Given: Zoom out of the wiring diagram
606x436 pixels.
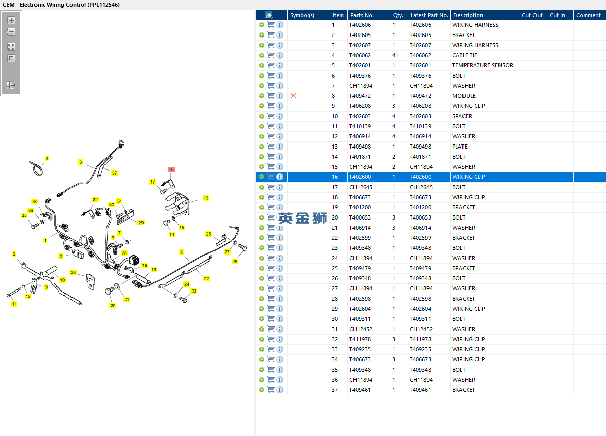Looking at the screenshot, I should click(11, 32).
